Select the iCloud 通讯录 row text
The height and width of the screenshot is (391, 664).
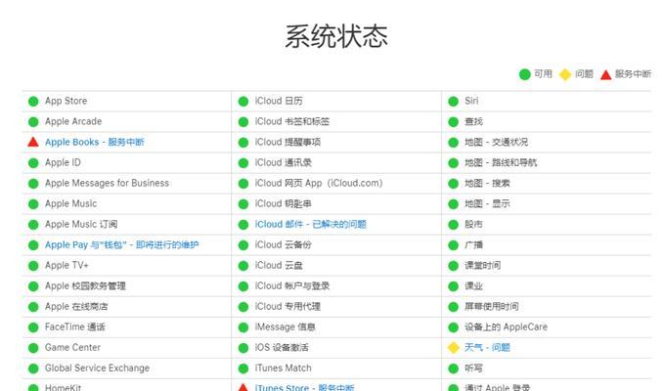click(283, 163)
